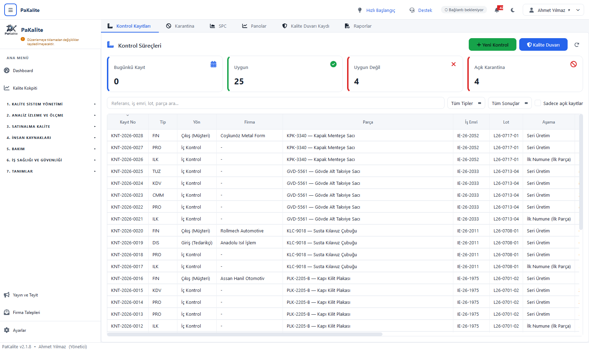Click the Ayarlar gear icon
The height and width of the screenshot is (350, 589).
click(x=7, y=330)
